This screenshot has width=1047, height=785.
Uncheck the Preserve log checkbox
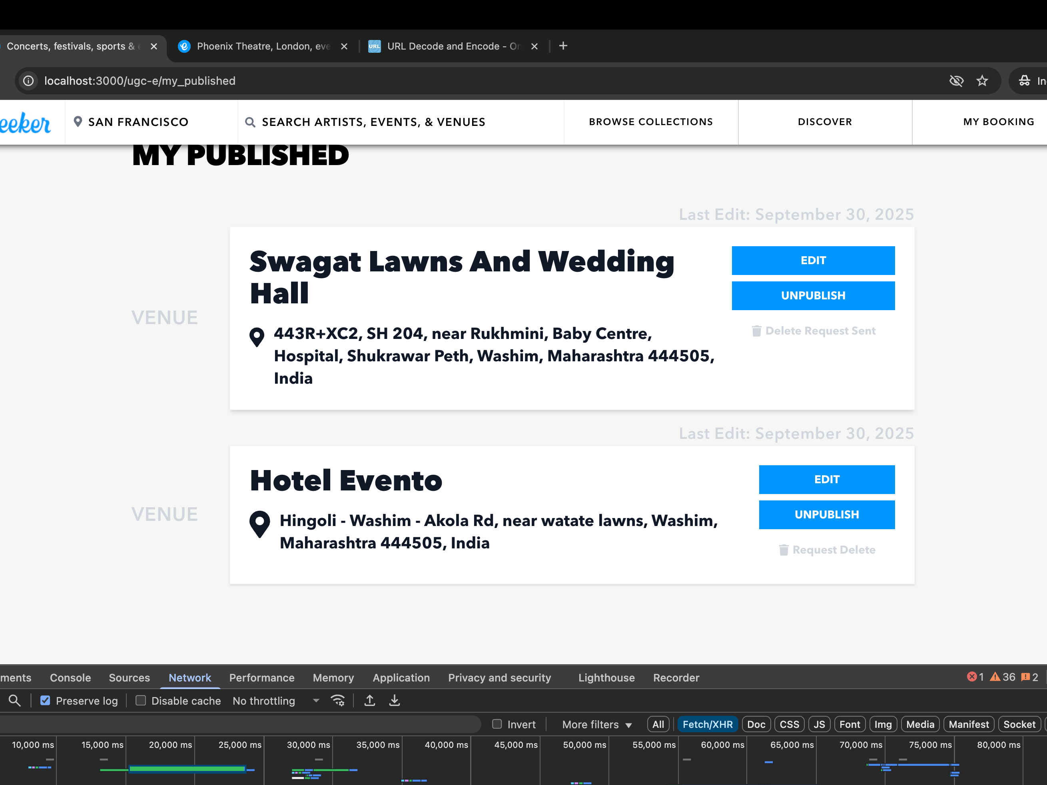coord(45,700)
